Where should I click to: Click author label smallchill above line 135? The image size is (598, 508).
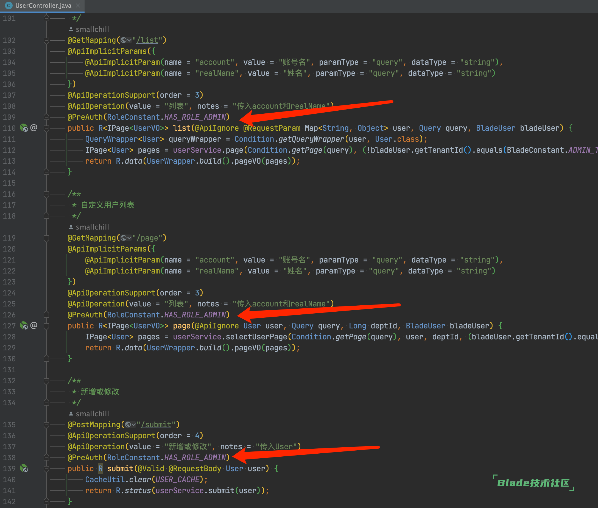click(93, 414)
